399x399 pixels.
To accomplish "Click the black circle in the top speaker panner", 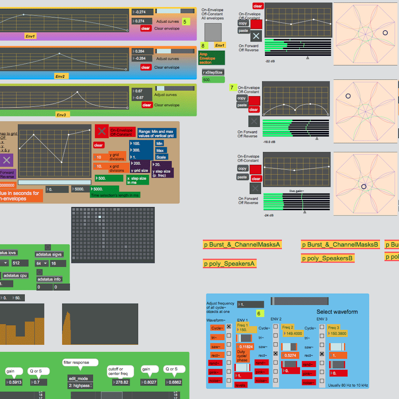I will pos(385,33).
